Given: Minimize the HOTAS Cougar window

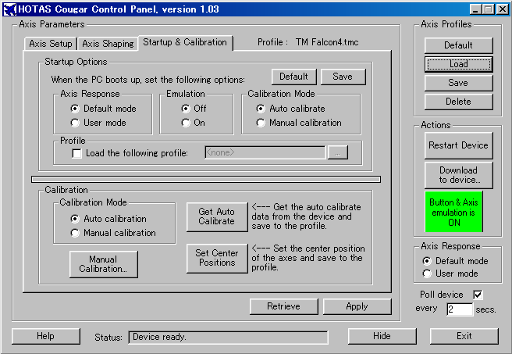Looking at the screenshot, I should tap(475, 9).
